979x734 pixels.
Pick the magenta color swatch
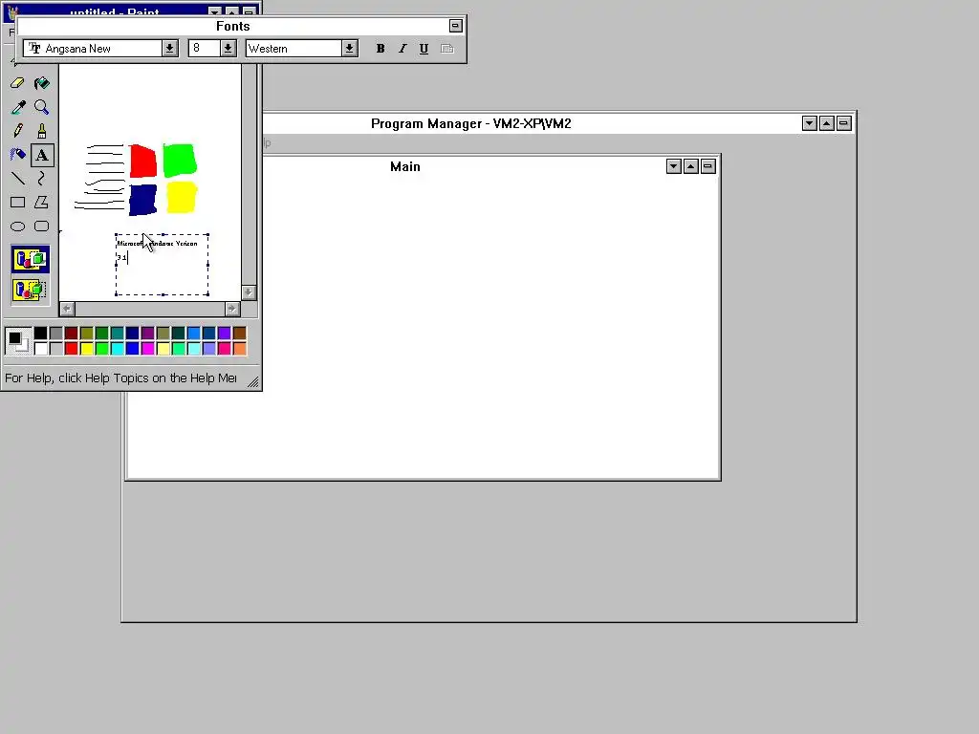(148, 348)
